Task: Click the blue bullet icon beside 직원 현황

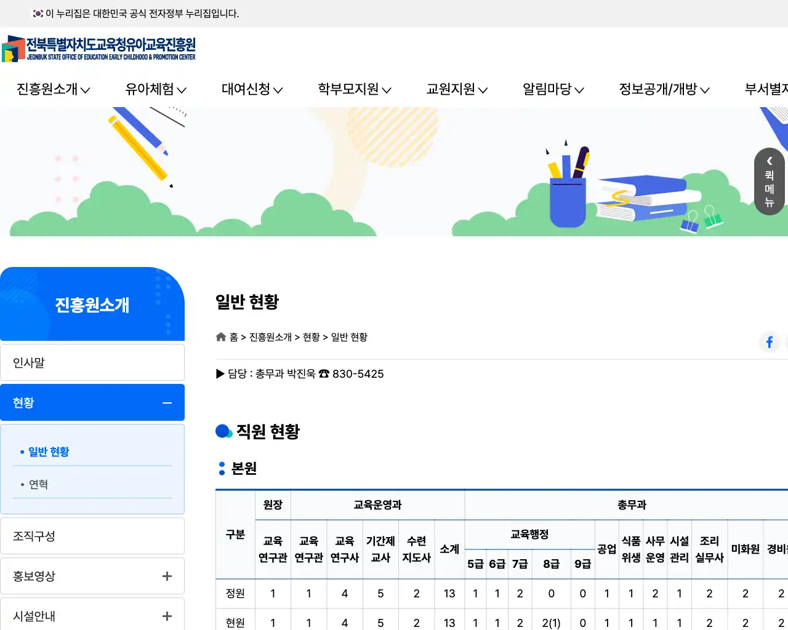Action: click(223, 431)
